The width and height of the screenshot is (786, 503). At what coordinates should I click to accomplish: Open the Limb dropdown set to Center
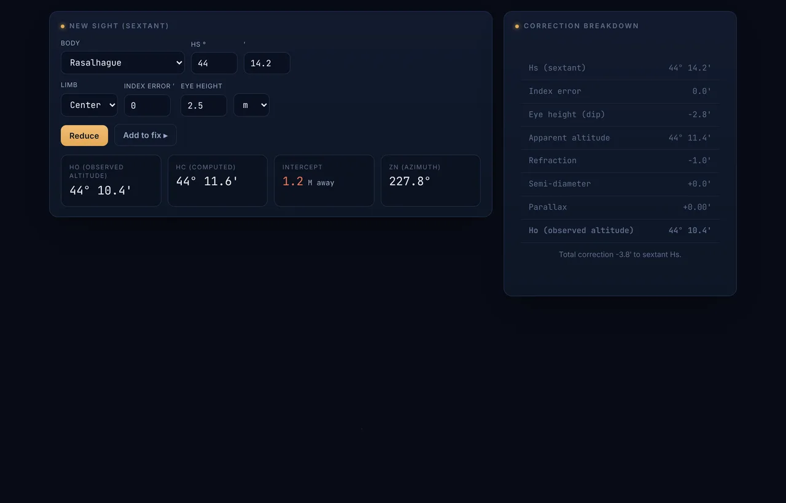pyautogui.click(x=89, y=105)
